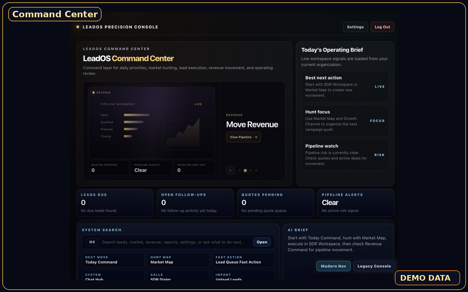Open the Pipeline watch brief card
The image size is (468, 292).
(x=345, y=155)
